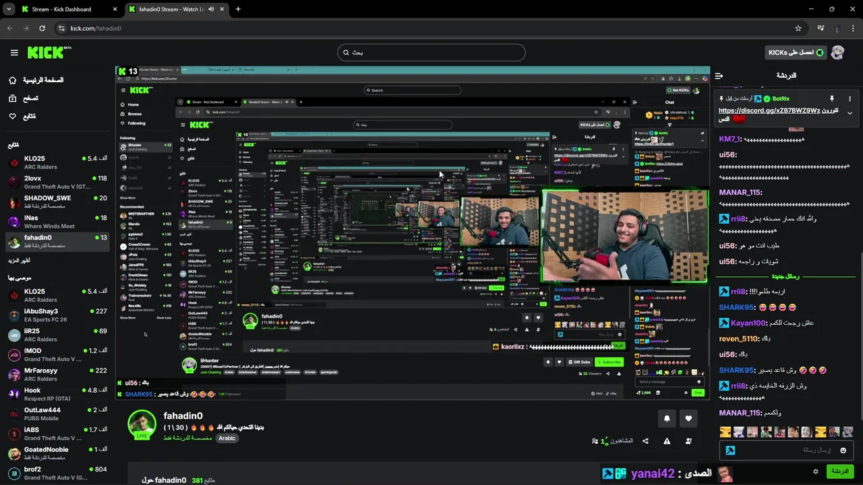
Task: Click the 'رسائل جديدة' new messages divider
Action: 785,277
